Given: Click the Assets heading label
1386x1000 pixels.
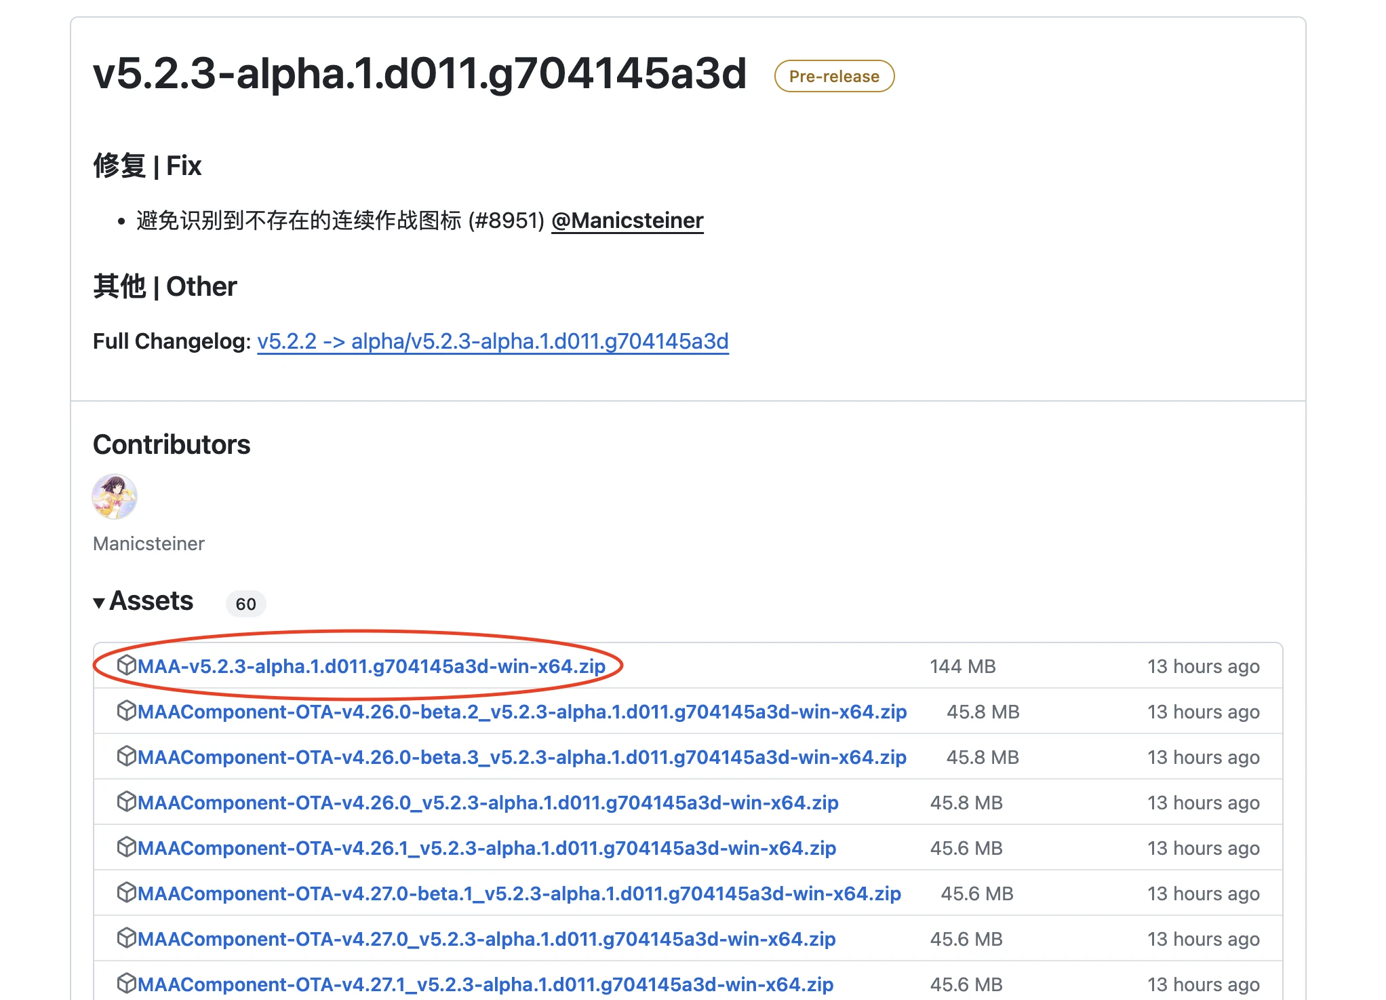Looking at the screenshot, I should (x=151, y=601).
